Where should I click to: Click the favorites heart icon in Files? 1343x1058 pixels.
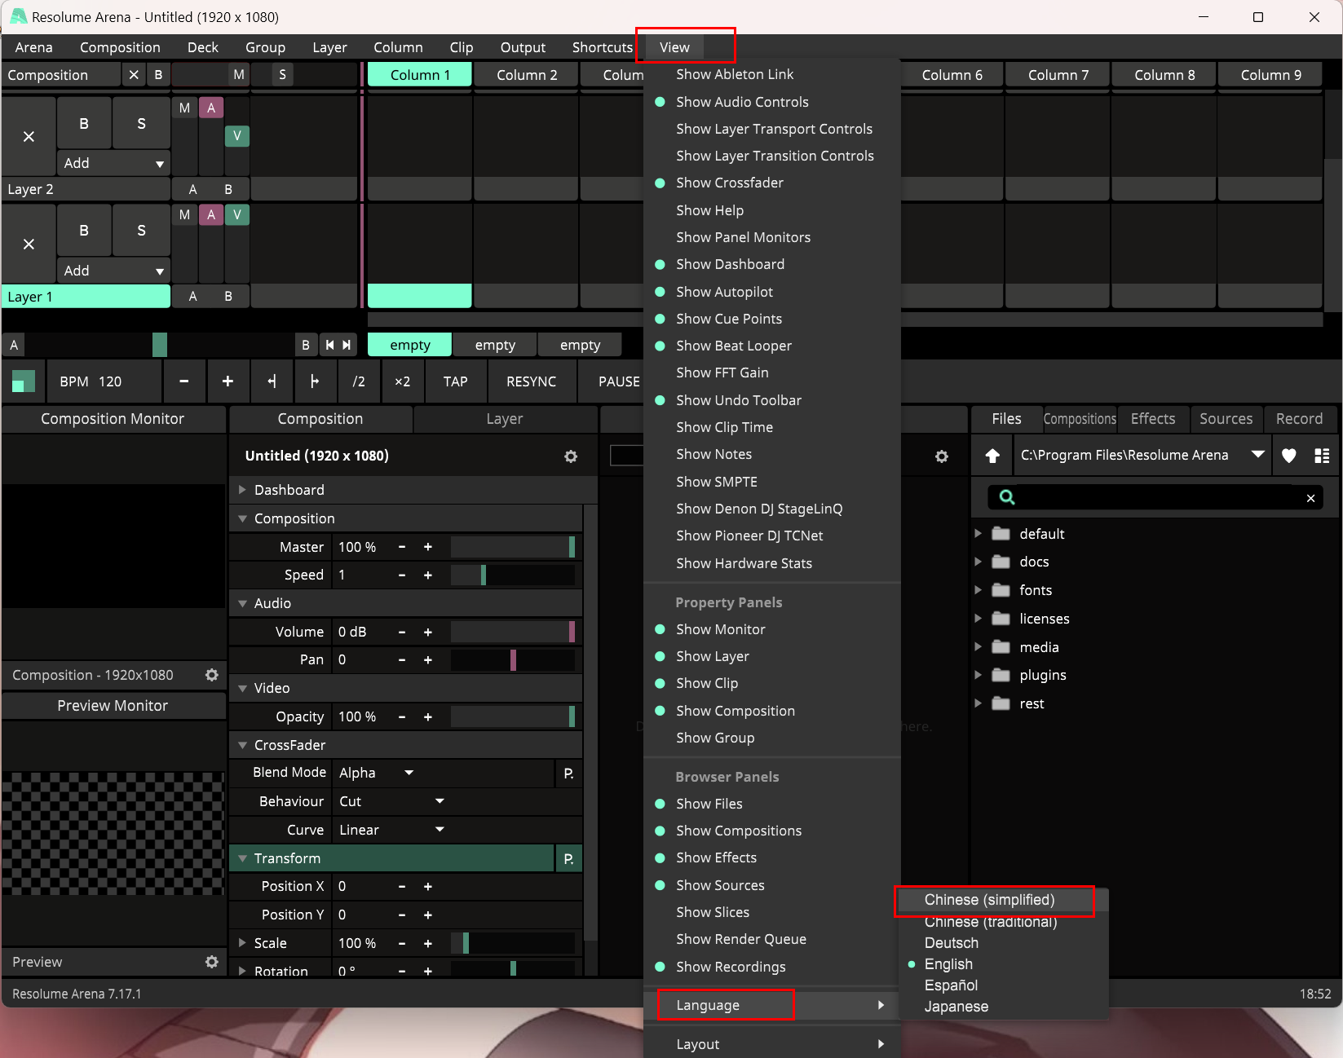(1288, 456)
